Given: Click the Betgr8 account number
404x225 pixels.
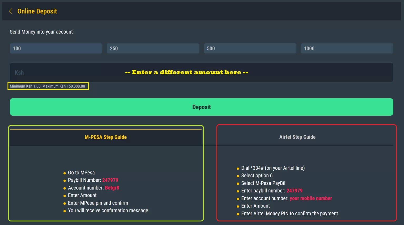Looking at the screenshot, I should [112, 188].
